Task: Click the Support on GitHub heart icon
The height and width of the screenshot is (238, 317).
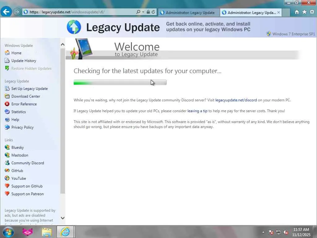Action: [x=7, y=186]
